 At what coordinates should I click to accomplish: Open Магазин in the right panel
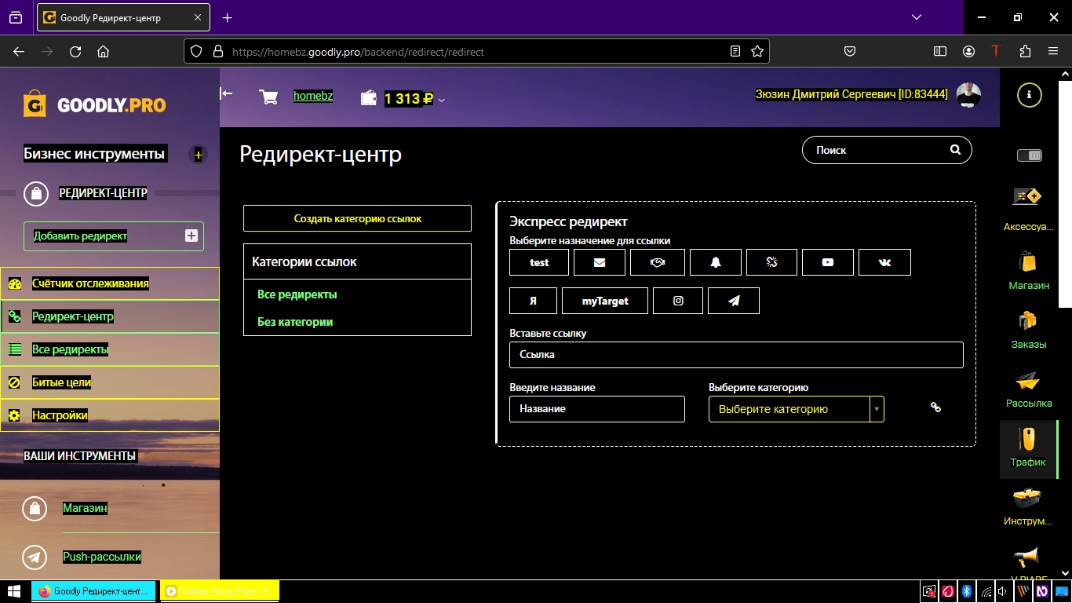click(1028, 270)
